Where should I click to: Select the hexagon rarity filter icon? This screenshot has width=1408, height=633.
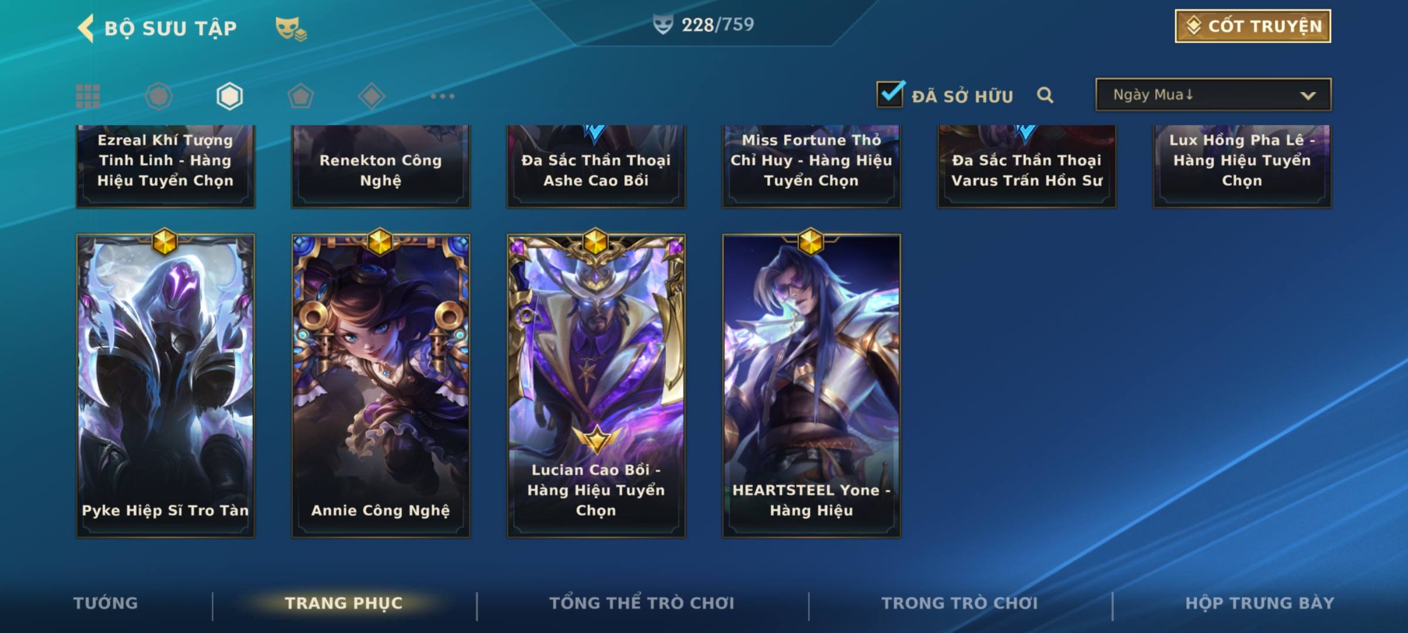tap(229, 96)
